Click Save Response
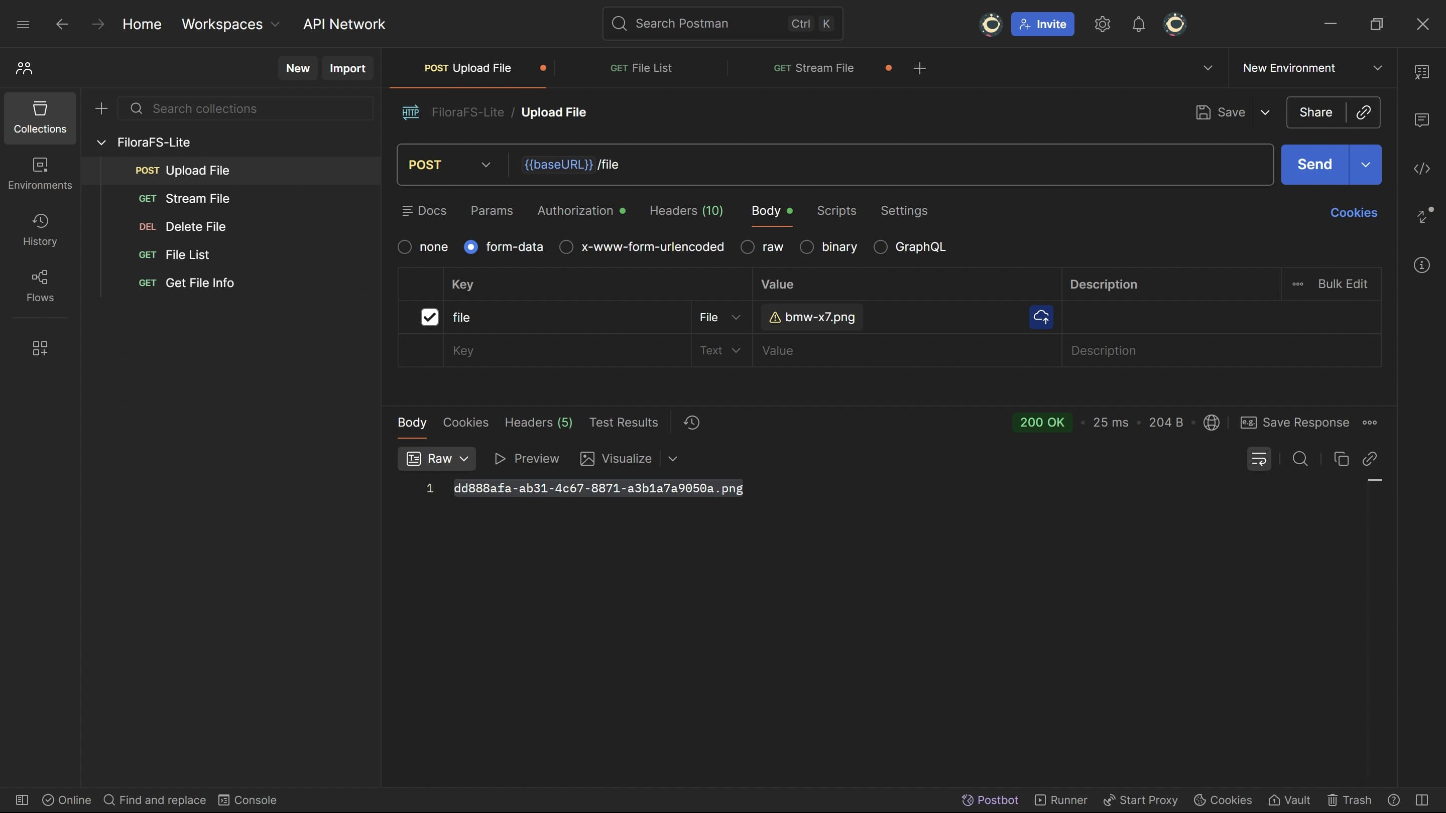Screen dimensions: 1446x813 pos(1294,423)
